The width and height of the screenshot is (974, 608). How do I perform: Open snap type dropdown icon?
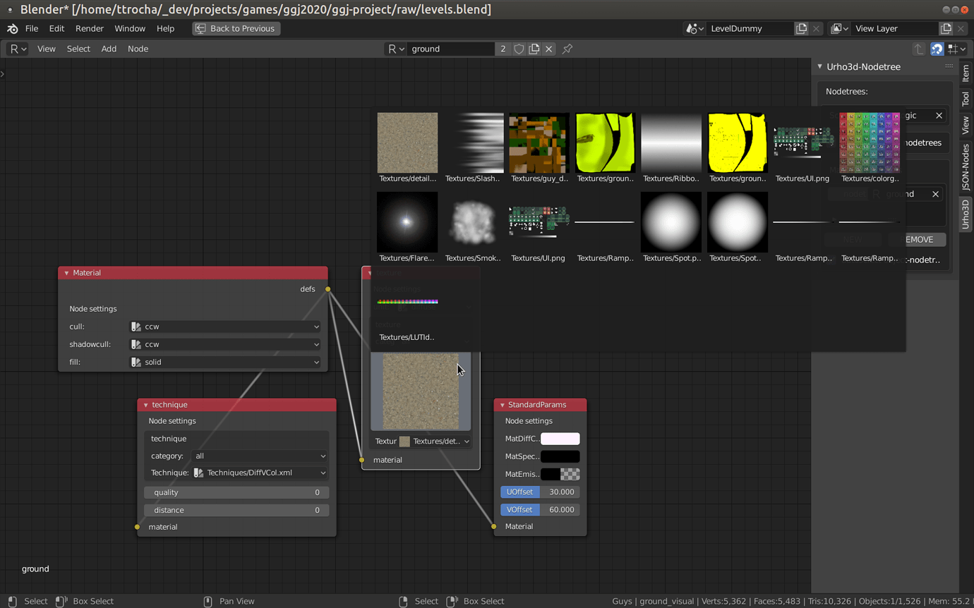point(956,49)
